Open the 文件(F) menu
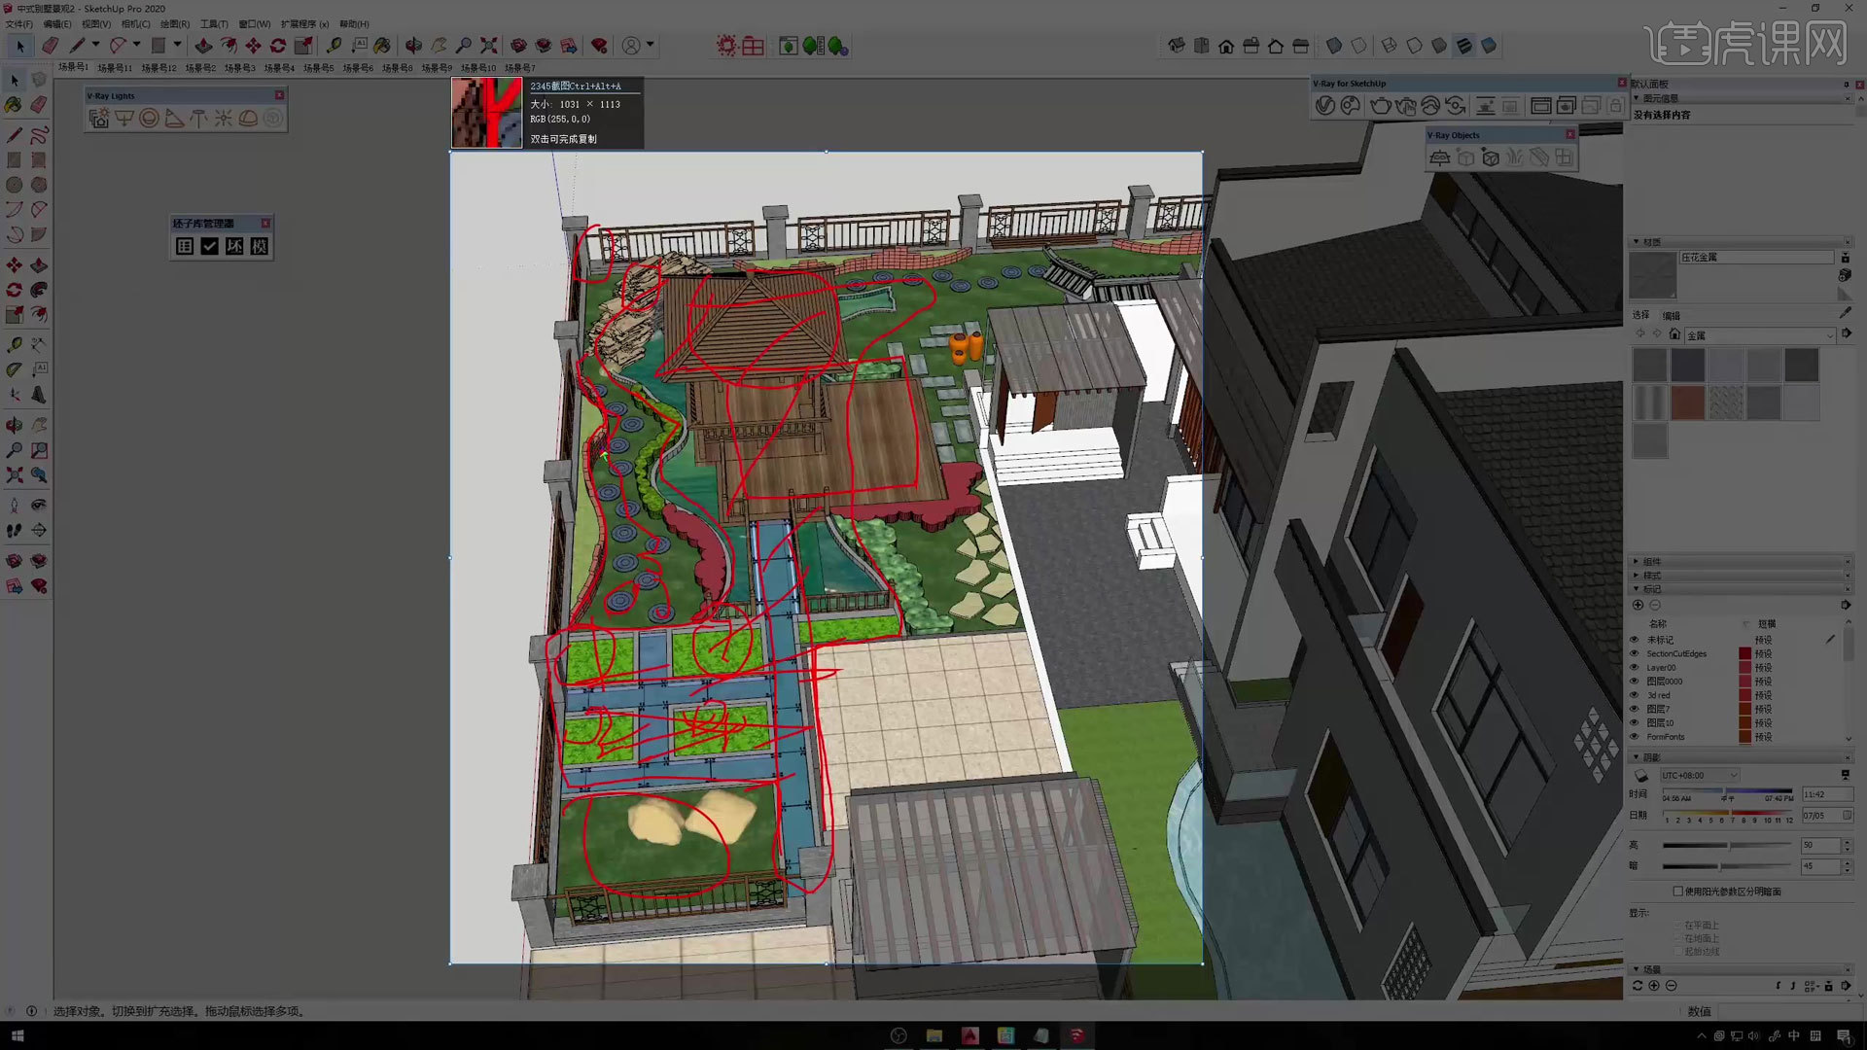 (18, 24)
